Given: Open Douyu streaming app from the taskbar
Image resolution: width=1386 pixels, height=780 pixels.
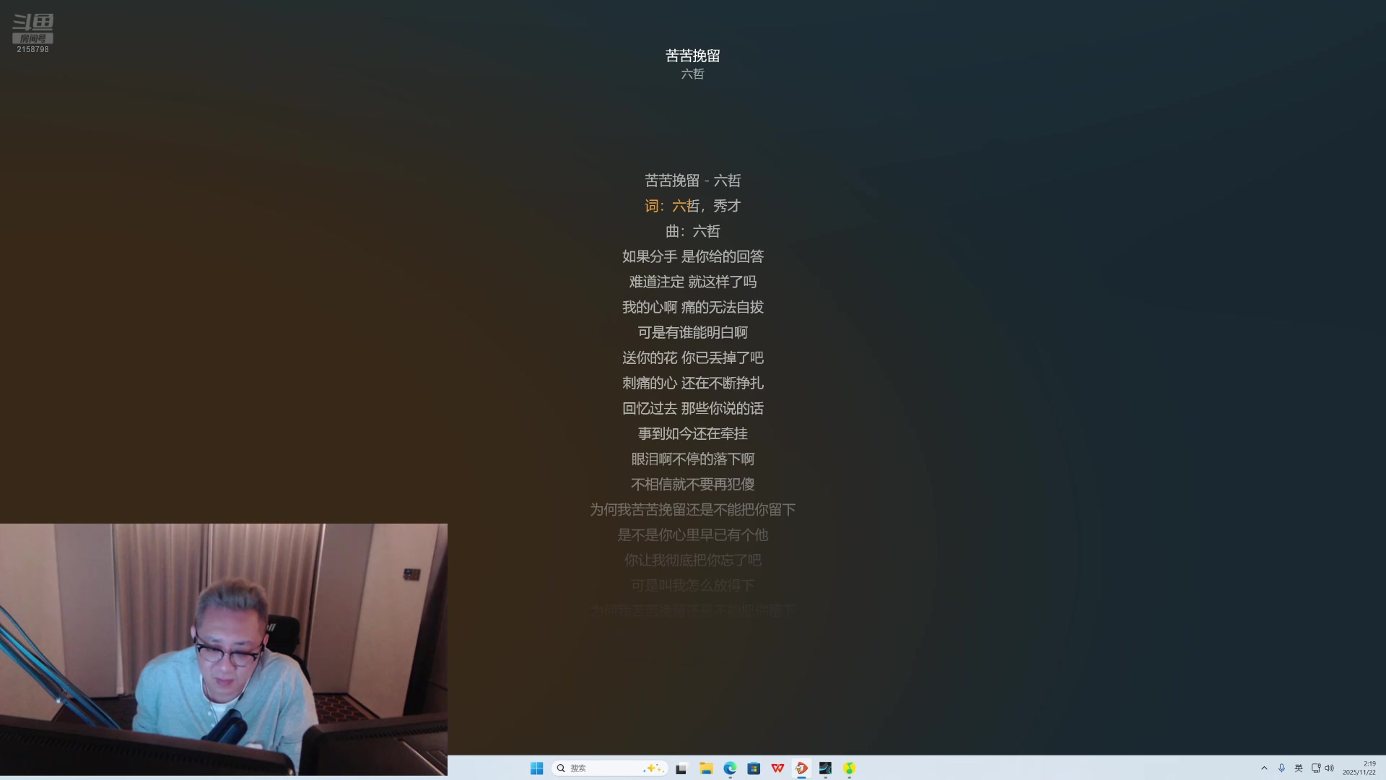Looking at the screenshot, I should pyautogui.click(x=801, y=768).
